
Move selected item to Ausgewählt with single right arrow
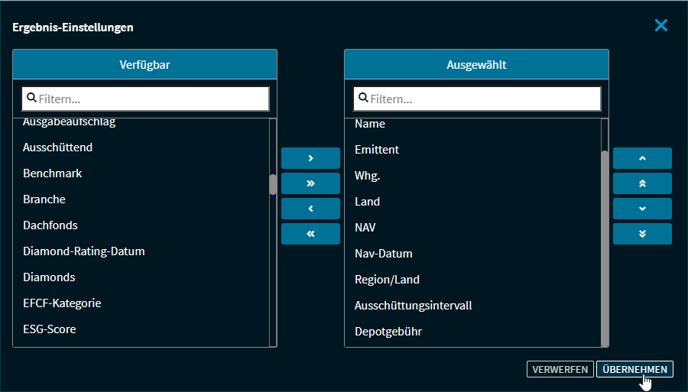(x=310, y=158)
